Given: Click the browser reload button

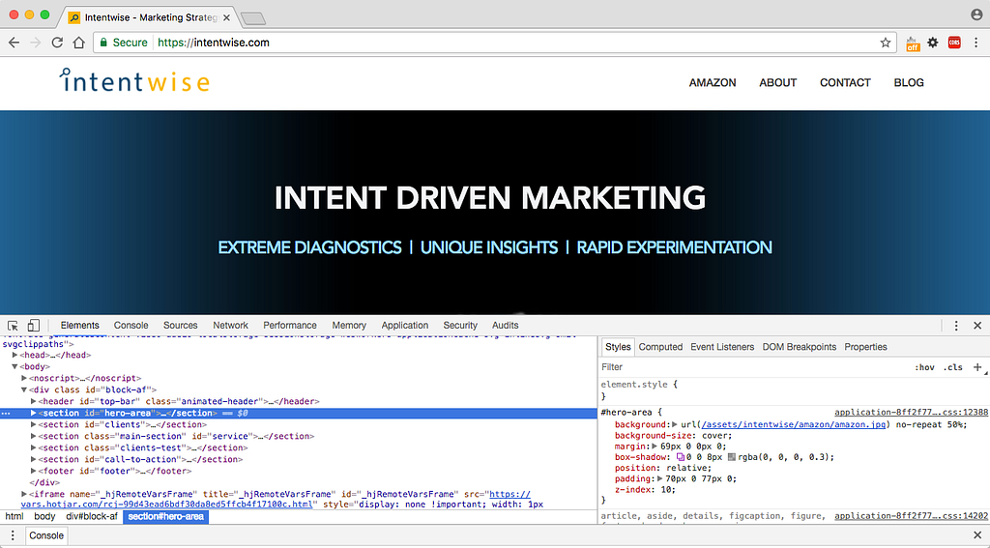Looking at the screenshot, I should (x=58, y=43).
